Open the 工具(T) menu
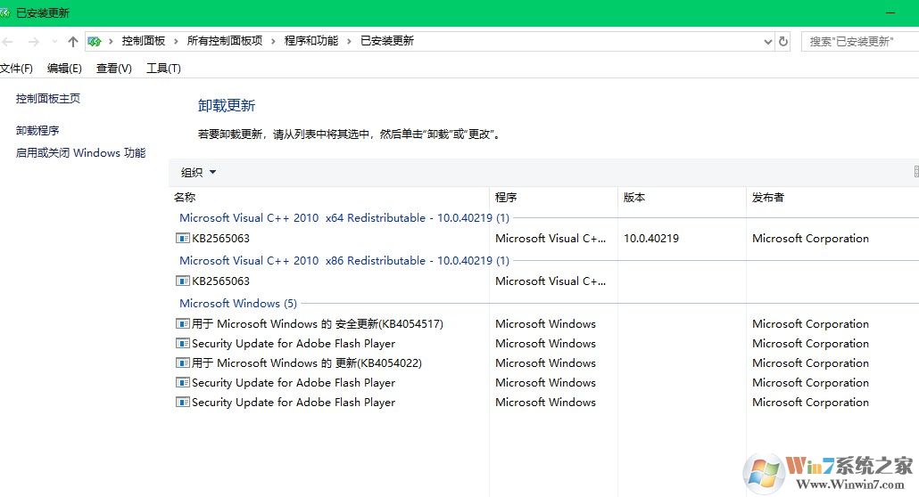The height and width of the screenshot is (497, 919). (x=163, y=69)
